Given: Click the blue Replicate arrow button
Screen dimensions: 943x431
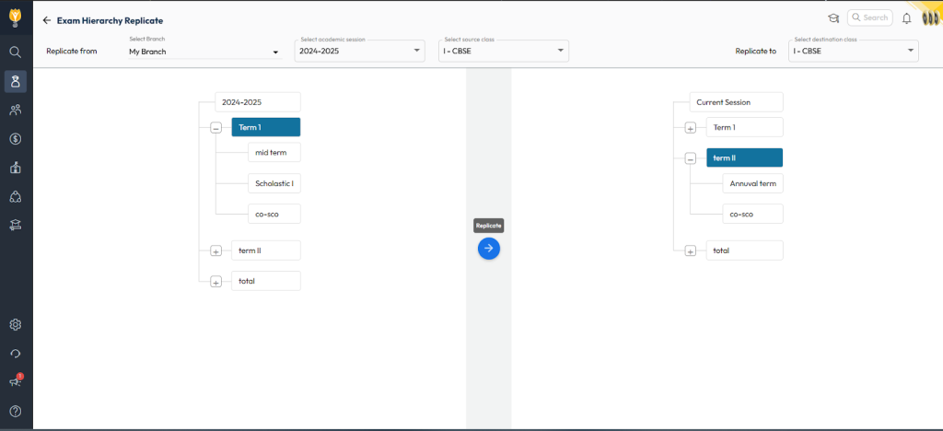Looking at the screenshot, I should (x=489, y=248).
